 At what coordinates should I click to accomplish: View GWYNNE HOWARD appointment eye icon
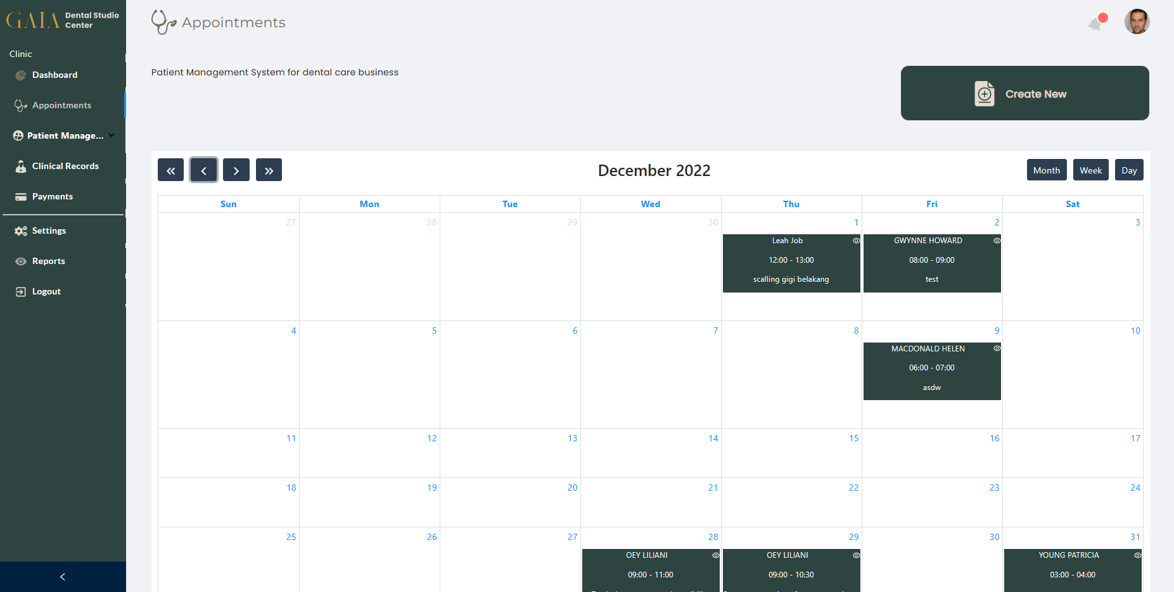click(x=997, y=241)
